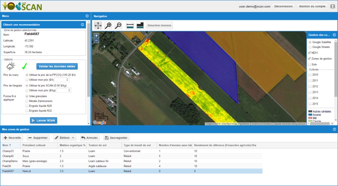Collapse Obtenir une recommandation section
The width and height of the screenshot is (338, 186).
click(x=82, y=24)
